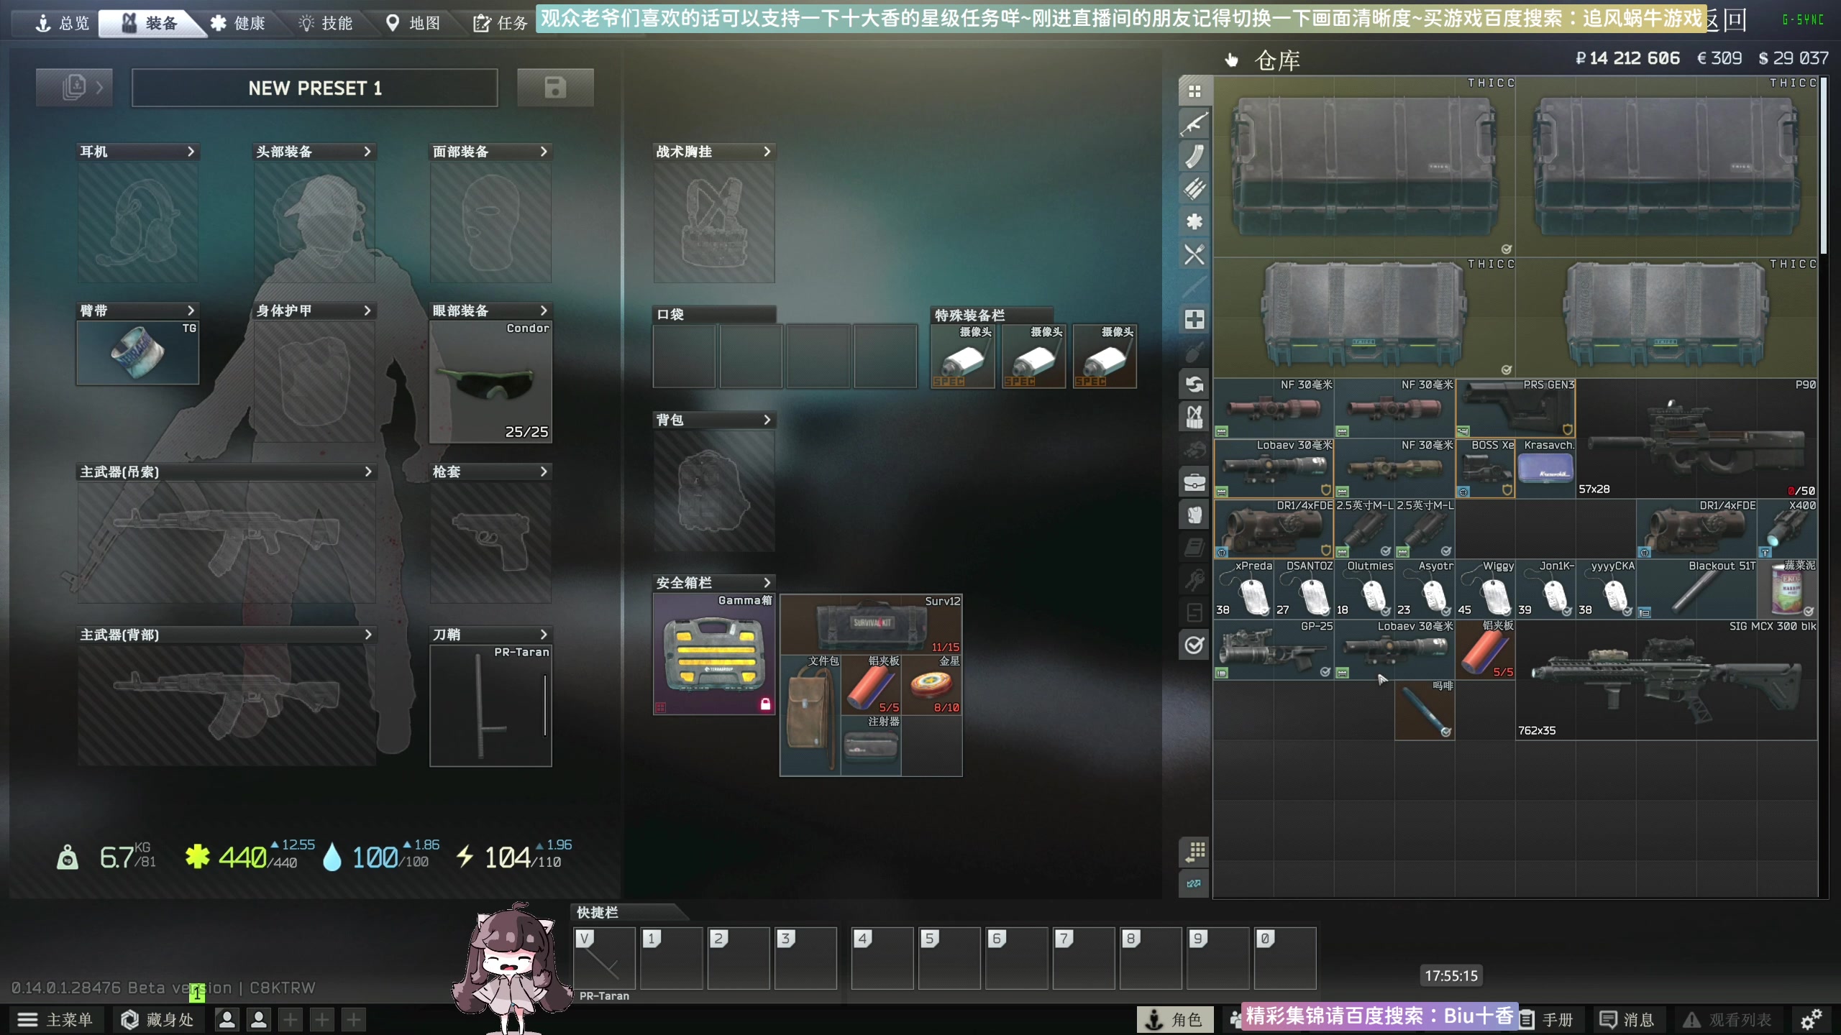Click the NEW PRESET 1 name field
The image size is (1841, 1035).
tap(315, 88)
